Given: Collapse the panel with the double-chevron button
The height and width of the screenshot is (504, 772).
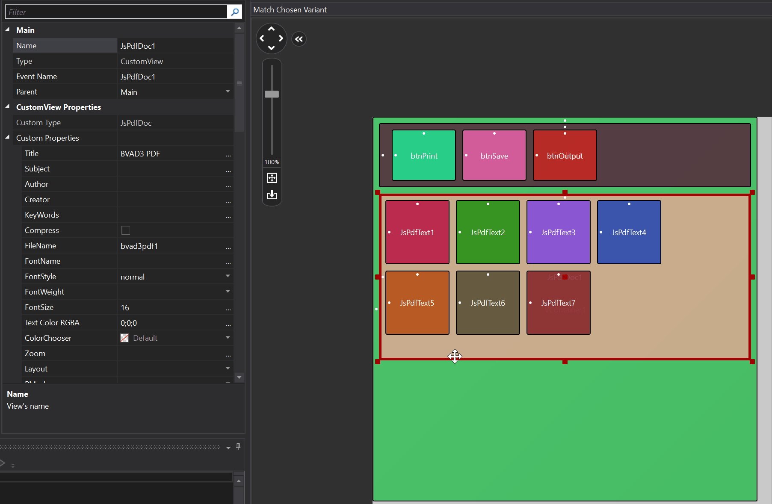Looking at the screenshot, I should click(x=299, y=39).
